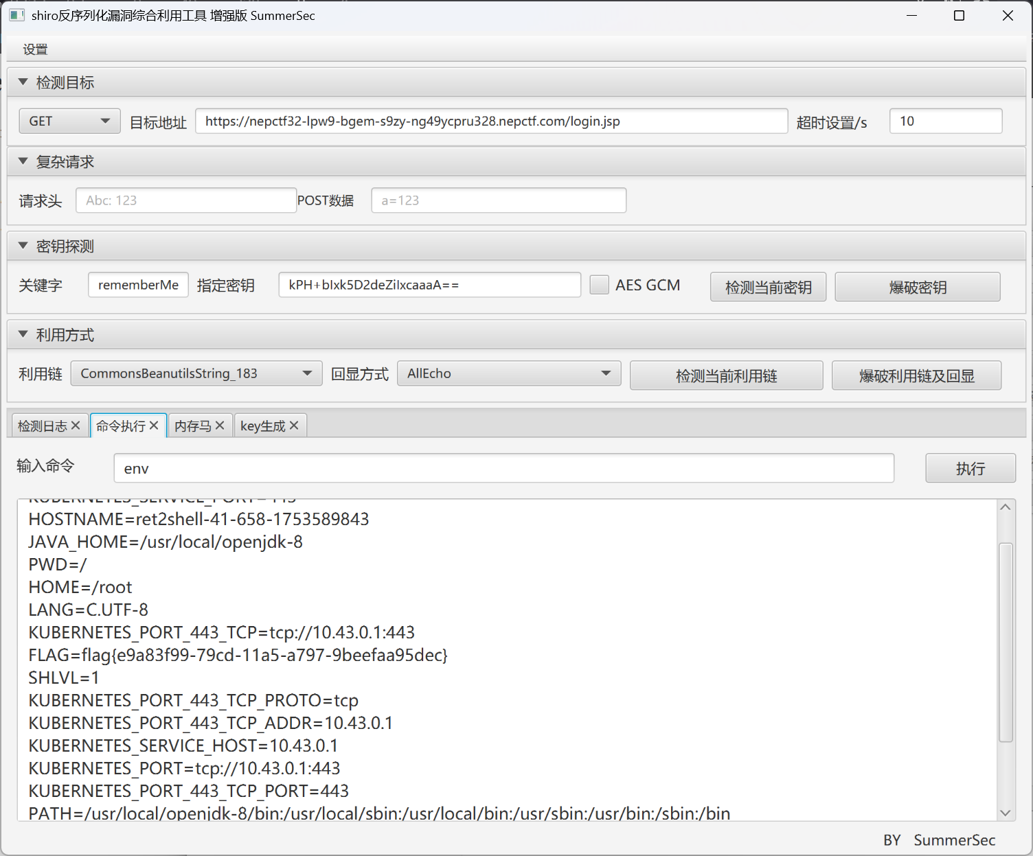Screen dimensions: 1033x856
Task: Enable the AES GCM checkbox
Action: click(x=599, y=285)
